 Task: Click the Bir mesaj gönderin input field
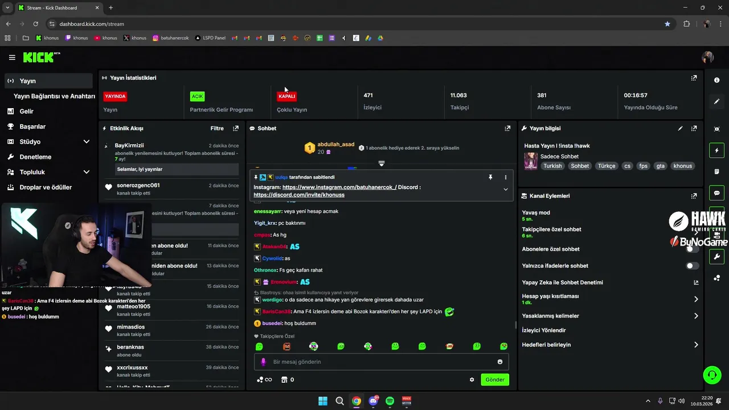(382, 362)
